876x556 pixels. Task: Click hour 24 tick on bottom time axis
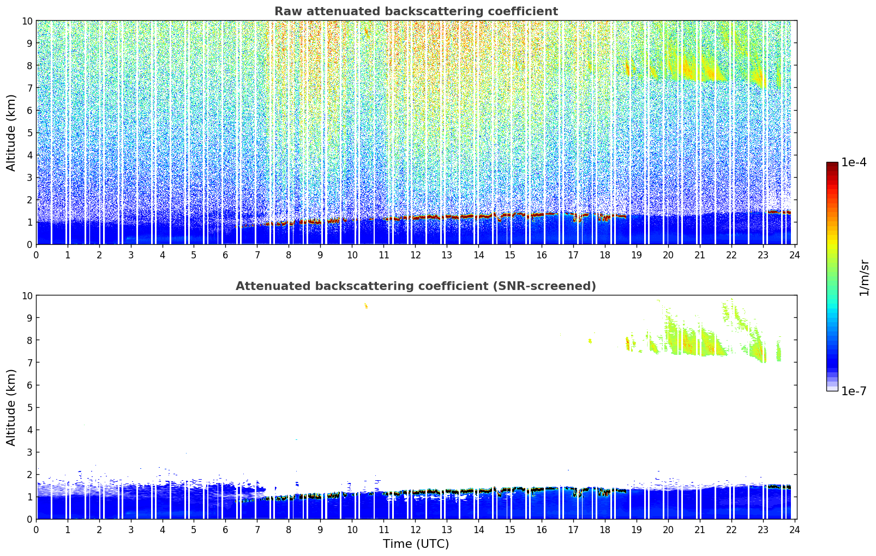795,530
